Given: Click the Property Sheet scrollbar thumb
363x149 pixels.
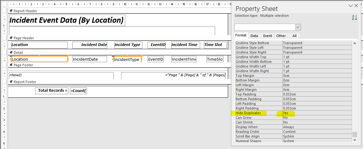Looking at the screenshot, I should click(354, 134).
